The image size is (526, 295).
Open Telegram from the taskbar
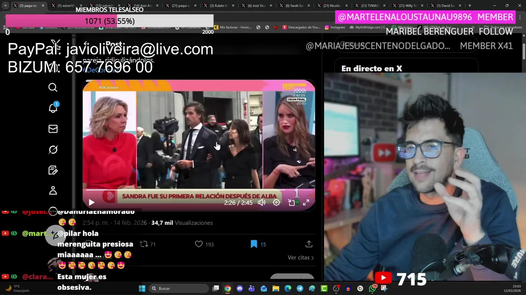tap(300, 288)
